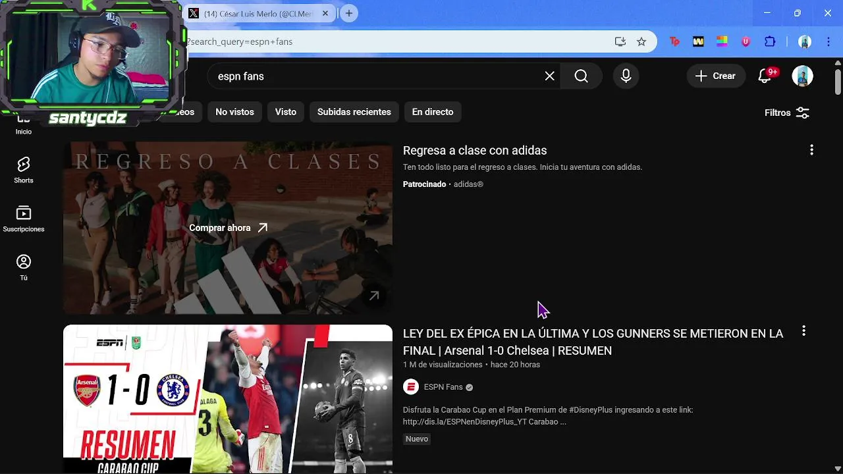This screenshot has height=474, width=843.
Task: Click the multicolor stripes extension icon
Action: (722, 41)
